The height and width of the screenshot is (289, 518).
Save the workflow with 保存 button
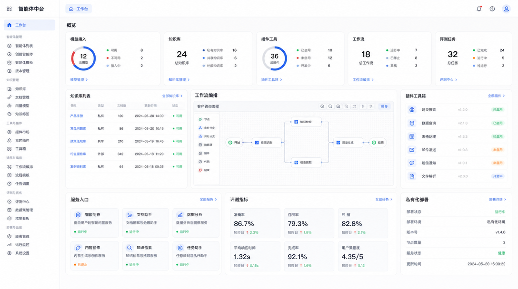click(384, 106)
